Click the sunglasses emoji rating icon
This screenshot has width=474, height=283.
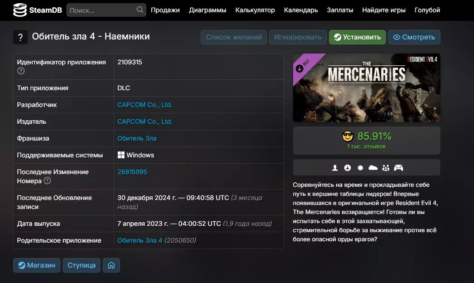tap(348, 137)
